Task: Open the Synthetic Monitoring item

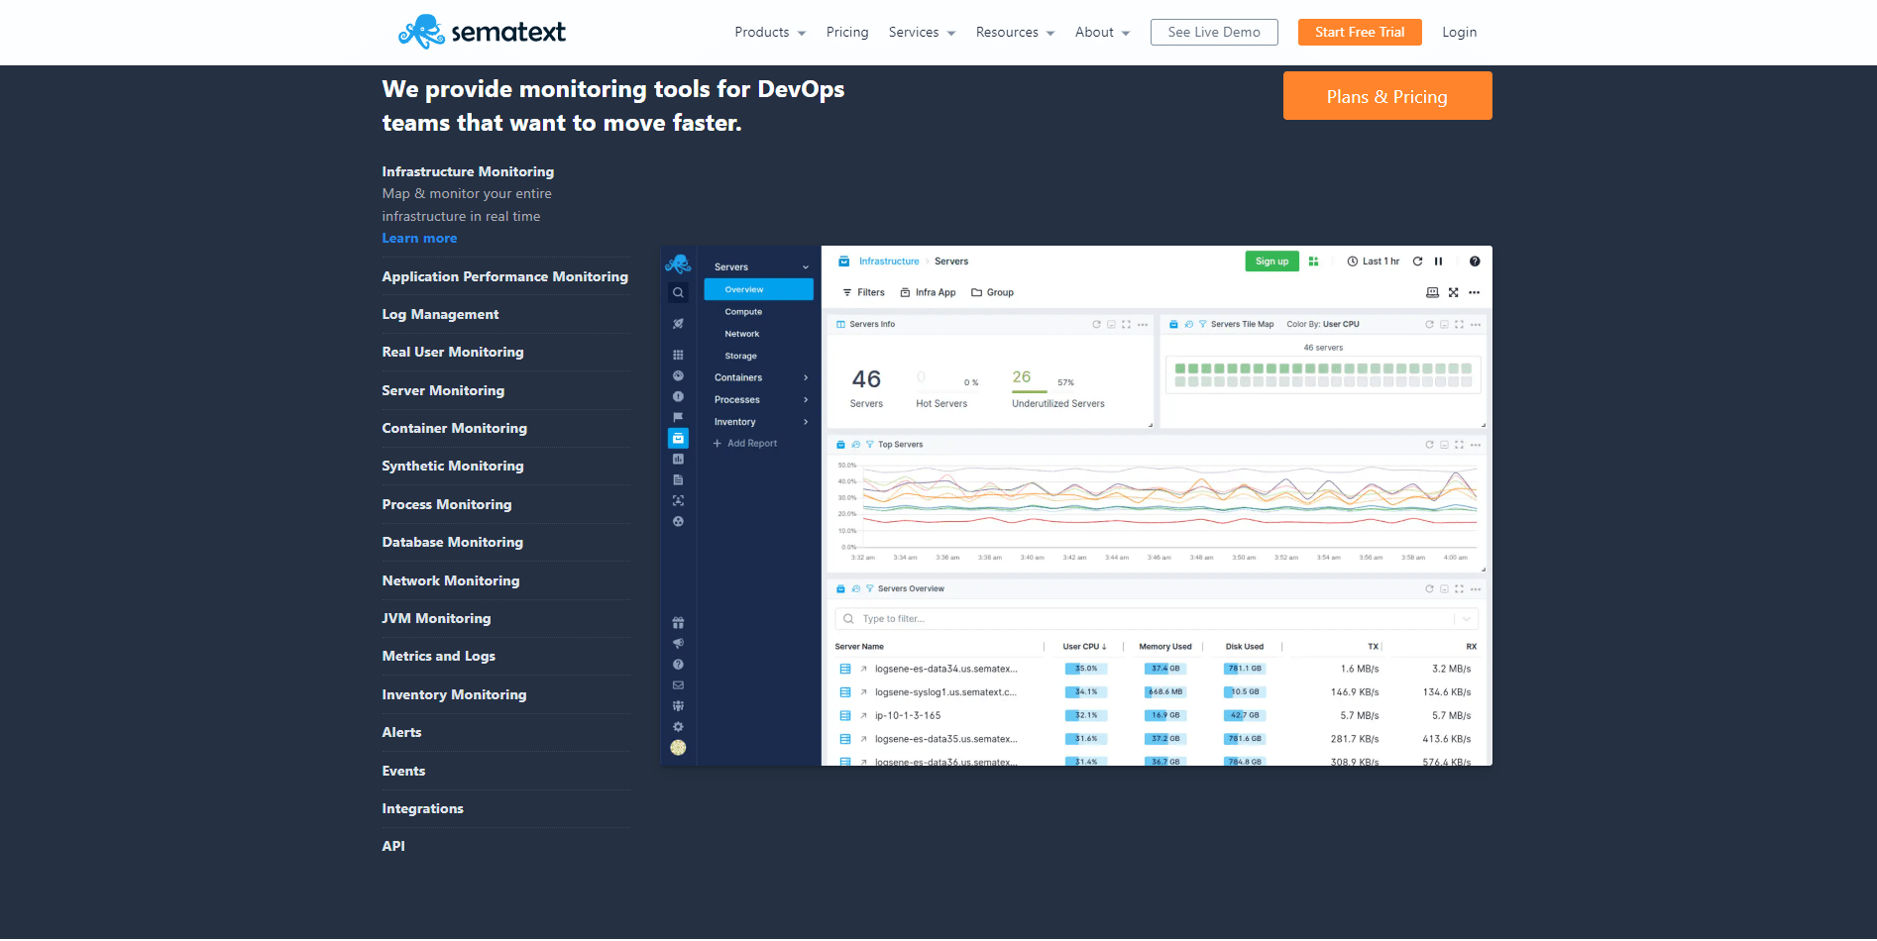Action: pyautogui.click(x=453, y=466)
